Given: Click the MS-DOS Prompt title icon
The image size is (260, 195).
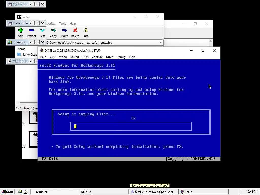Looking at the screenshot, I should click(x=10, y=61).
